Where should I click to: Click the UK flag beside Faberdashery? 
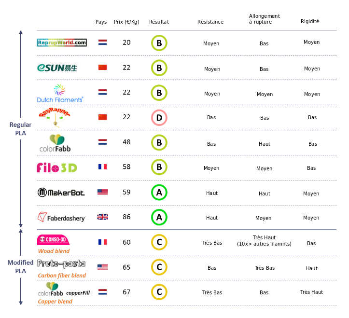(103, 217)
